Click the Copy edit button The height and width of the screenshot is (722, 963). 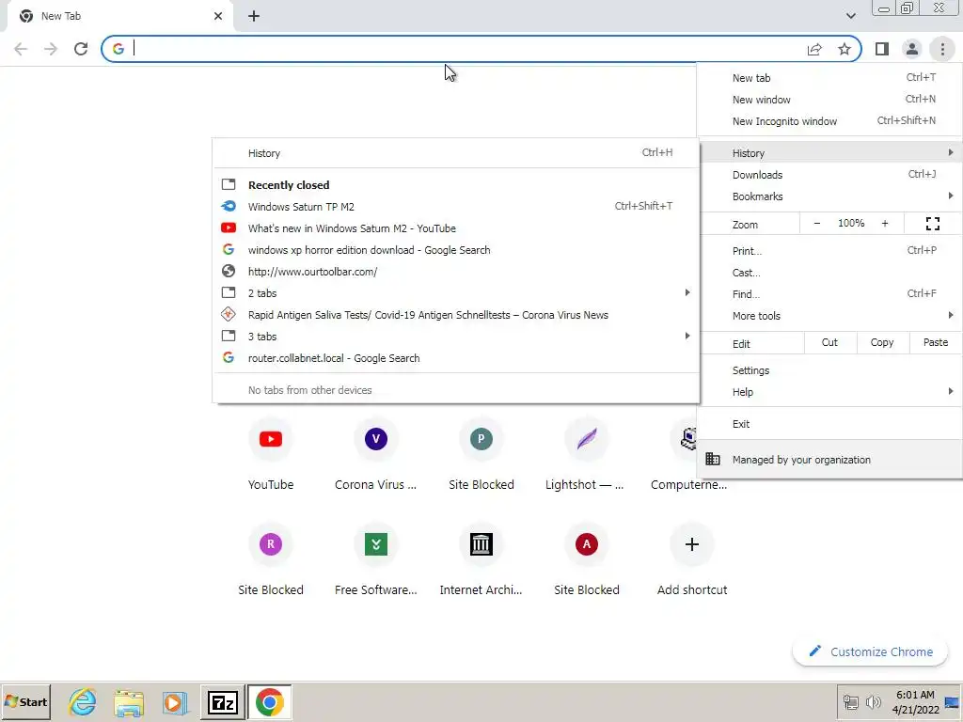882,342
